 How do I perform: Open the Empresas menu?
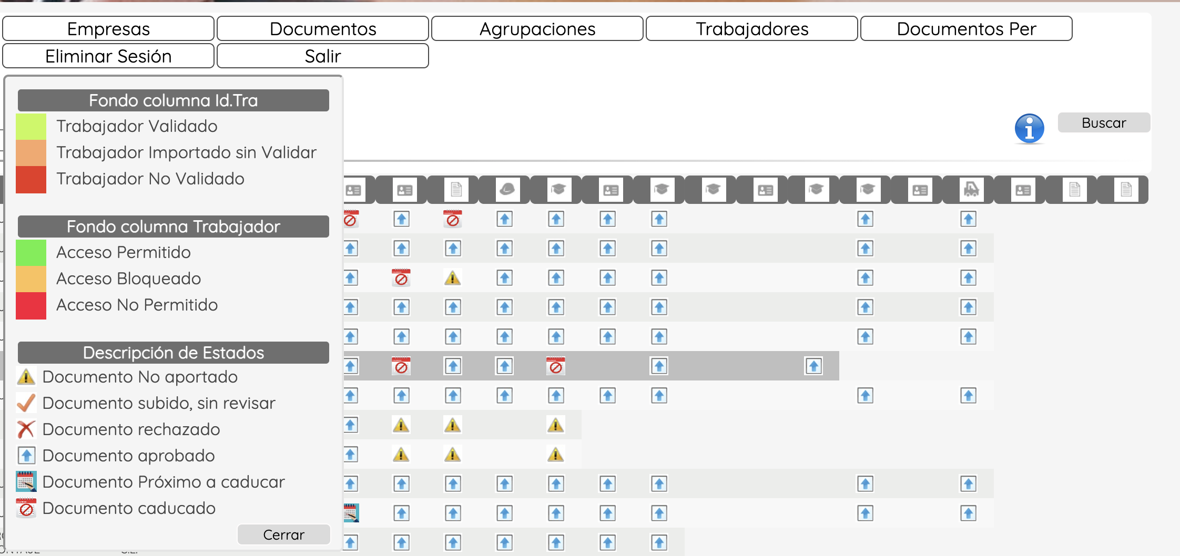point(108,28)
